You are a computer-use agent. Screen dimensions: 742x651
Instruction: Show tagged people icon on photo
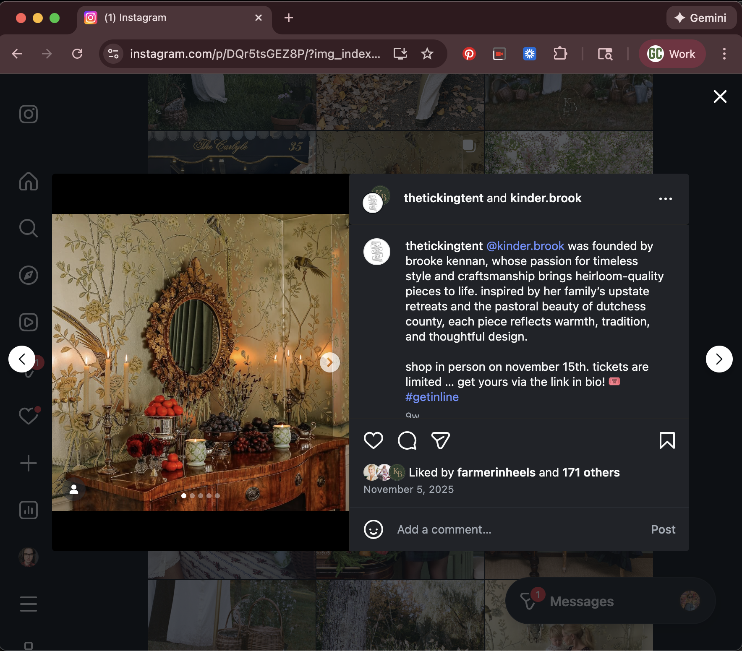click(x=74, y=489)
